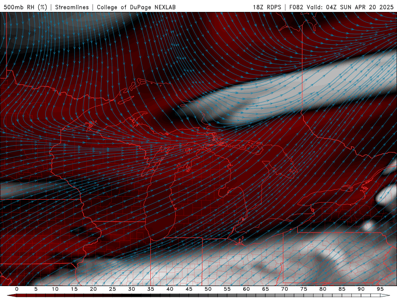Viewport: 397px width, 298px height.
Task: Click the colorbar label '45'
Action: [x=189, y=289]
